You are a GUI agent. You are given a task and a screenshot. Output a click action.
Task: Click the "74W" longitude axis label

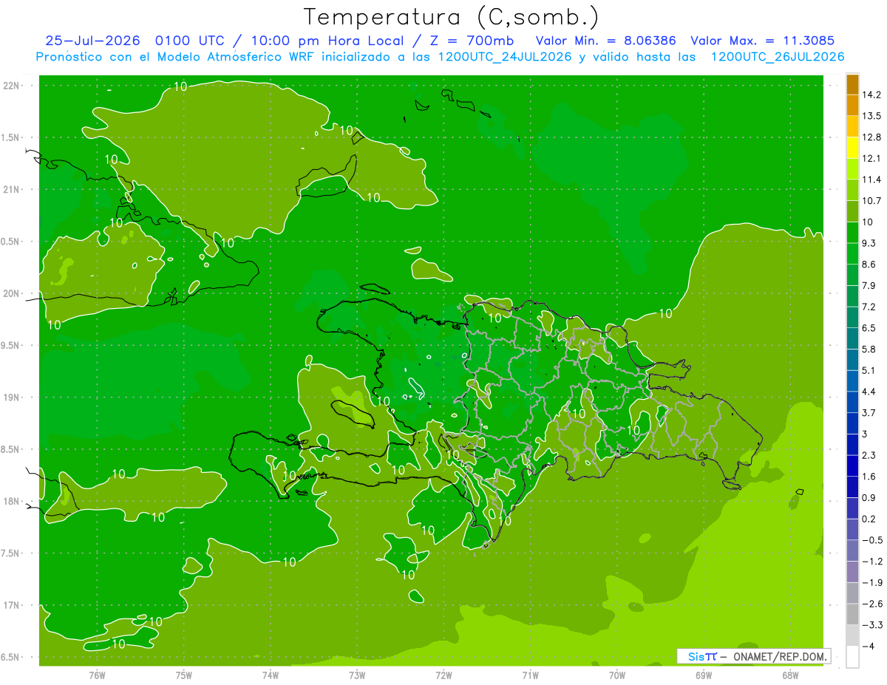click(x=271, y=675)
